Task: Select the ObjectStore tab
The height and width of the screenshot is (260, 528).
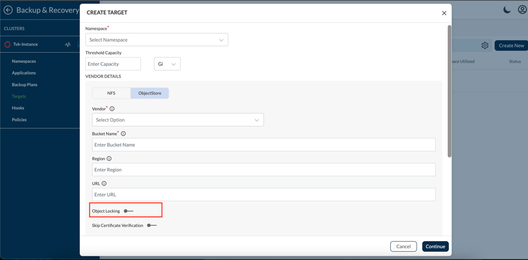Action: click(150, 93)
